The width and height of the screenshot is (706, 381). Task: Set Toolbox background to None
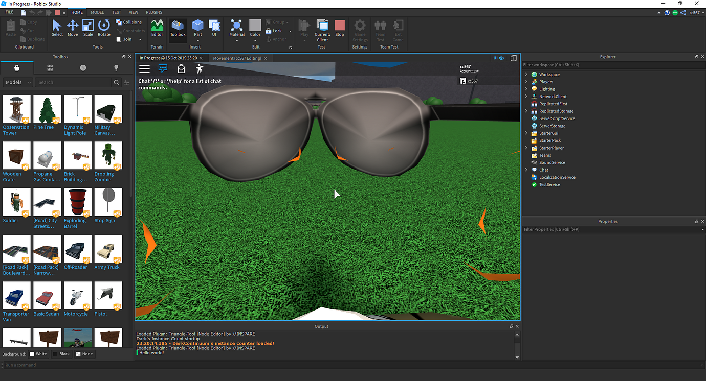pyautogui.click(x=84, y=354)
